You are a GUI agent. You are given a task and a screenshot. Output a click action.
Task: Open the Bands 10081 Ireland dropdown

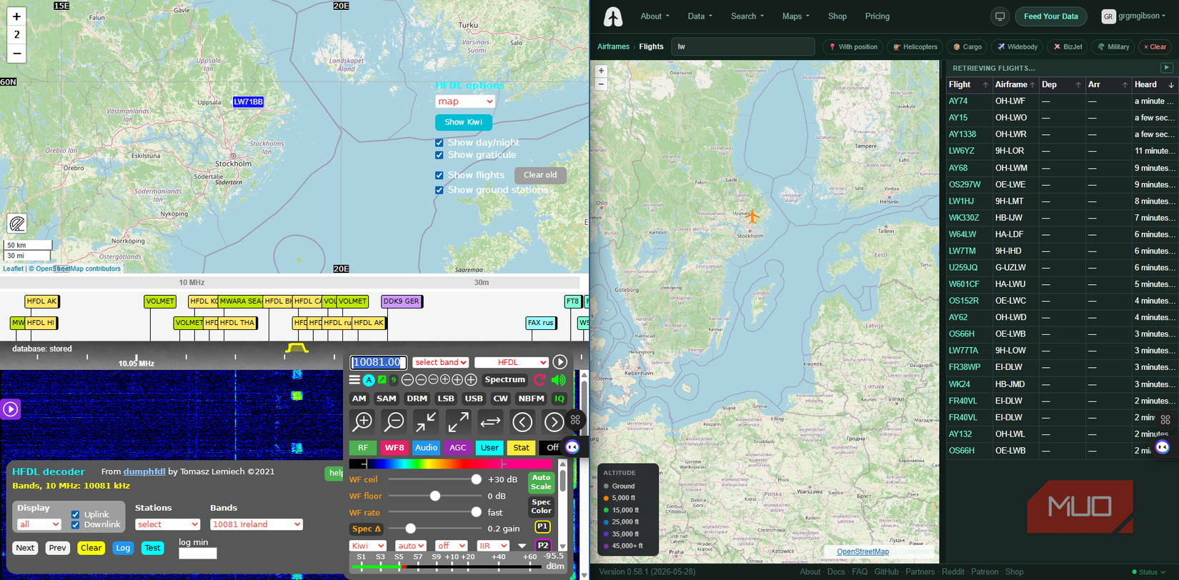257,524
